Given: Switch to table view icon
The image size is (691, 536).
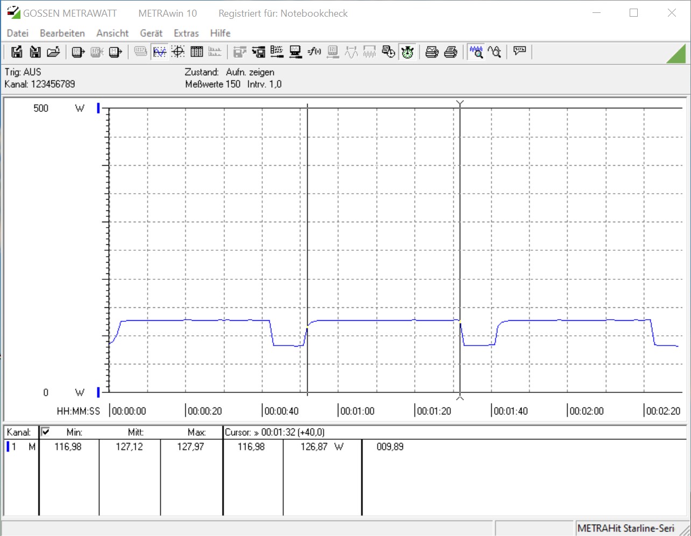Looking at the screenshot, I should click(197, 52).
